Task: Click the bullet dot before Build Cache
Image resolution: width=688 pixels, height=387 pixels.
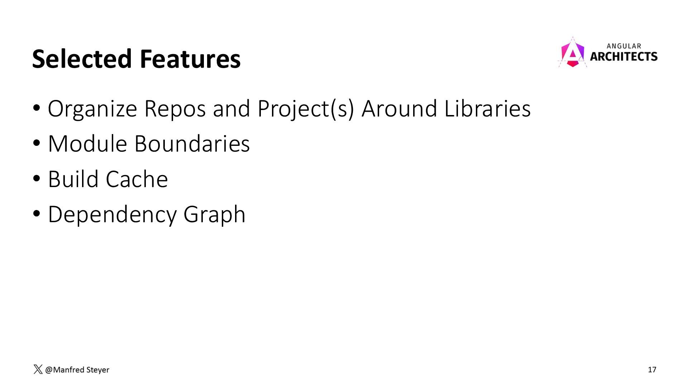Action: (x=37, y=178)
